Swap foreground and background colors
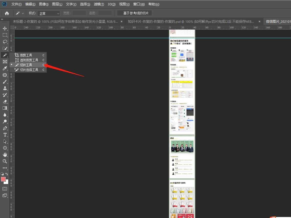Viewport: 291px width, 218px height. click(x=7, y=174)
